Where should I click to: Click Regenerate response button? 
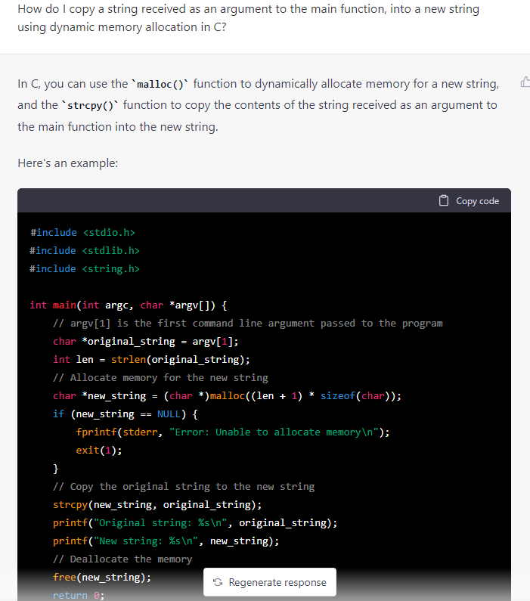pos(270,582)
